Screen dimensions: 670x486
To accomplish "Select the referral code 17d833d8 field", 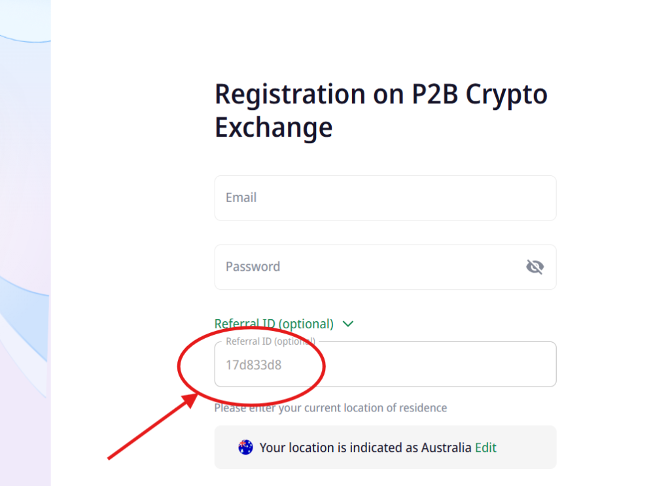I will click(x=385, y=364).
